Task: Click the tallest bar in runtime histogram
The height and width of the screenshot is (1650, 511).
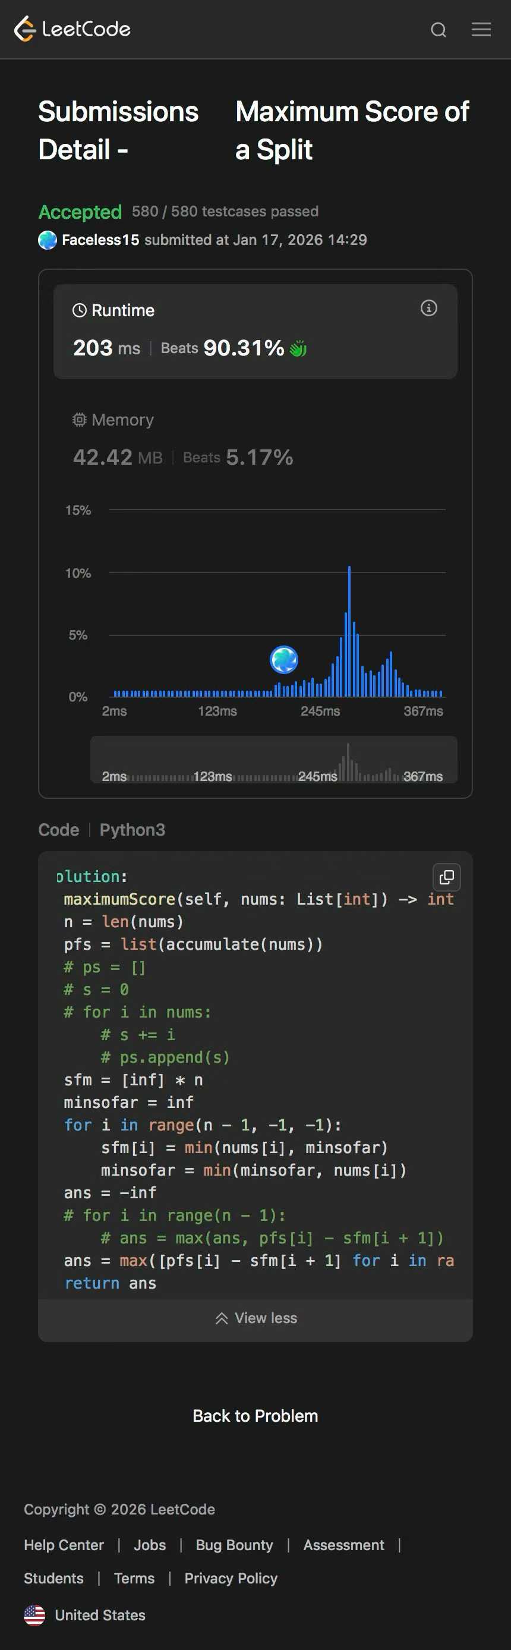Action: [349, 631]
